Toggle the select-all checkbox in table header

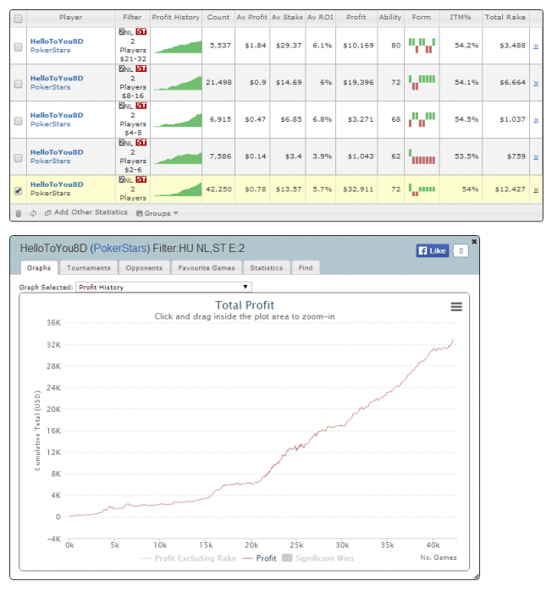pyautogui.click(x=18, y=19)
